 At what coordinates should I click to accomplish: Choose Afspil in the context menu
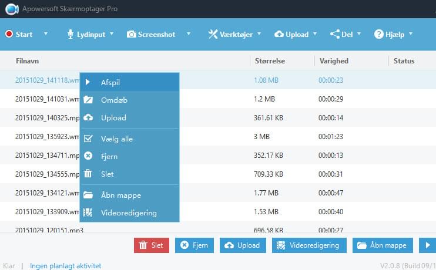point(110,82)
